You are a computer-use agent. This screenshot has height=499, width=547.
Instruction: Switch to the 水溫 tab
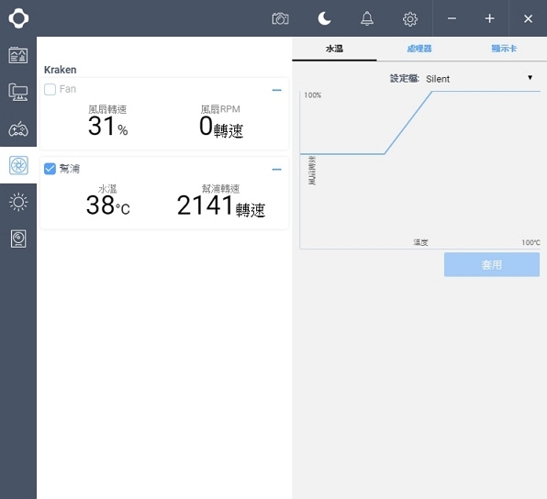(x=334, y=49)
